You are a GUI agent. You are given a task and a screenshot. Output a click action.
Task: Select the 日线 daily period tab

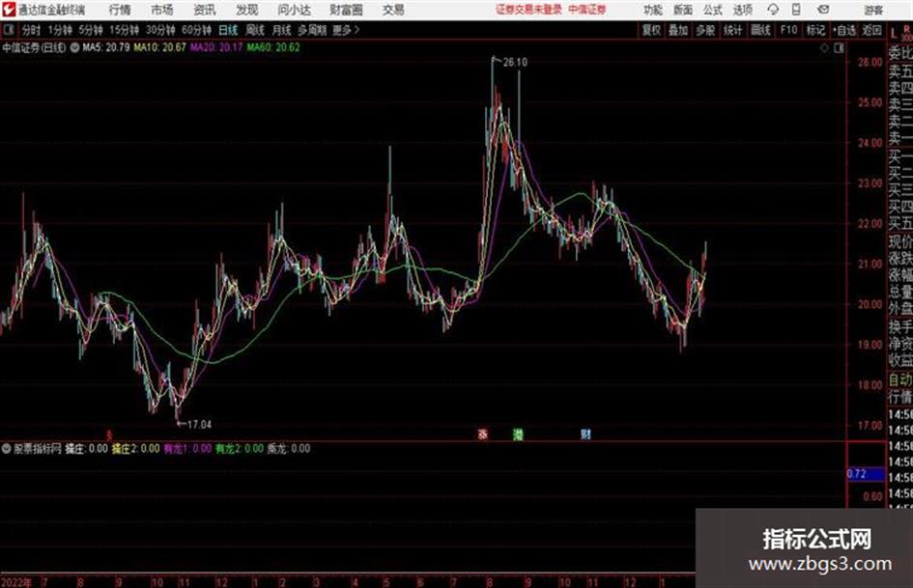[228, 30]
